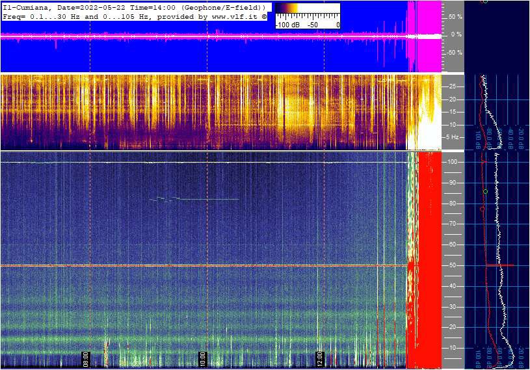The image size is (530, 370).
Task: Click the 50 % amplitude axis label
Action: [455, 16]
